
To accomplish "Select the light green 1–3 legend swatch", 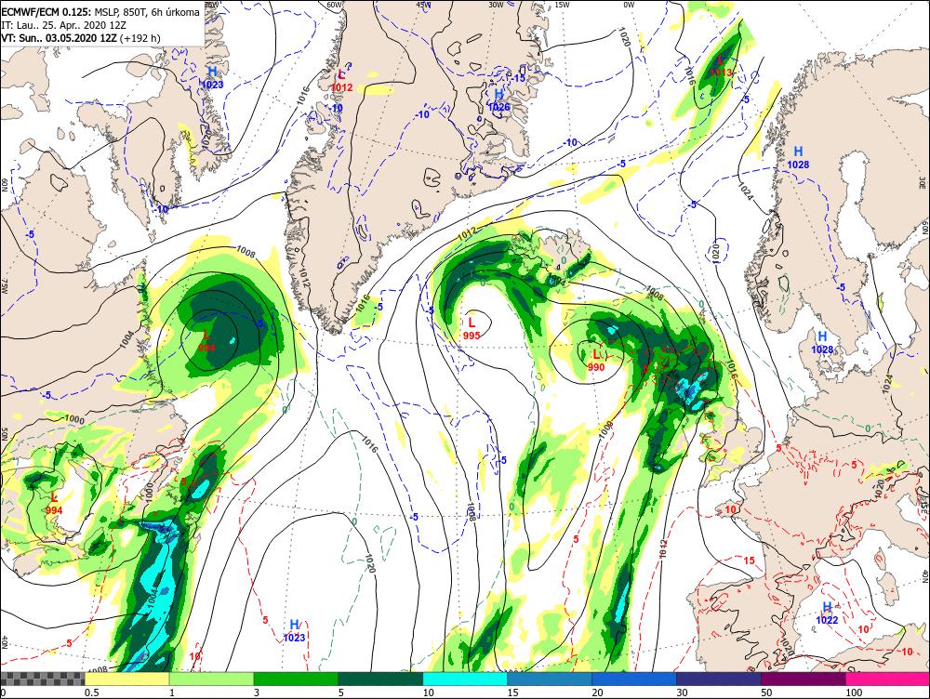I will [x=211, y=679].
